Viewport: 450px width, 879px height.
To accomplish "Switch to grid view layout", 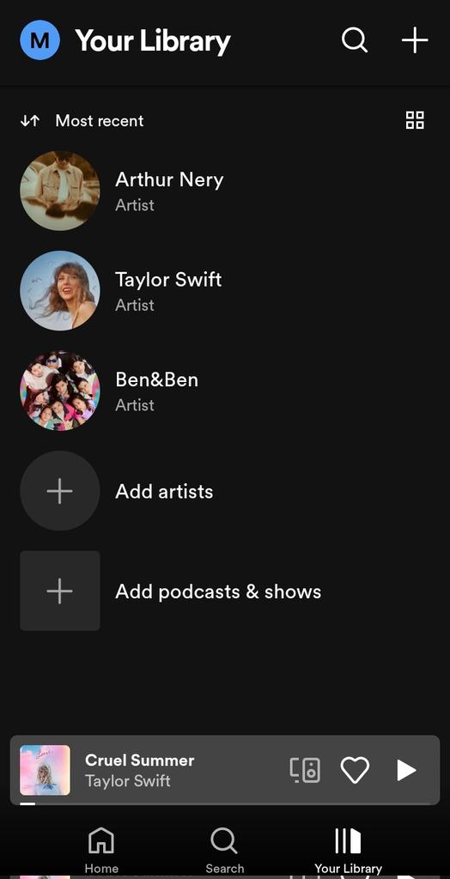I will 415,120.
